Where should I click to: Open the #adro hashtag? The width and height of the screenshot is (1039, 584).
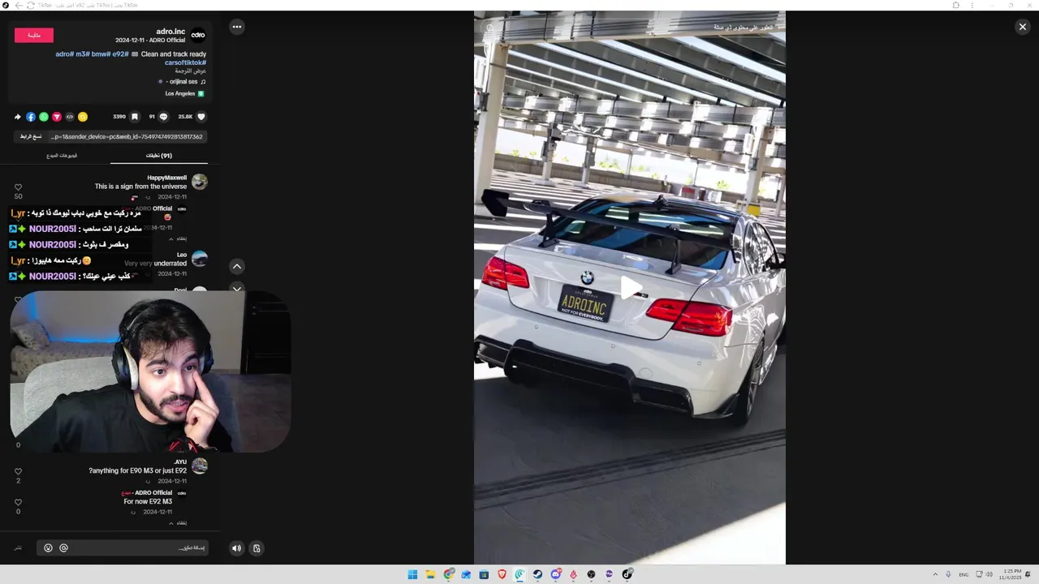click(x=64, y=54)
